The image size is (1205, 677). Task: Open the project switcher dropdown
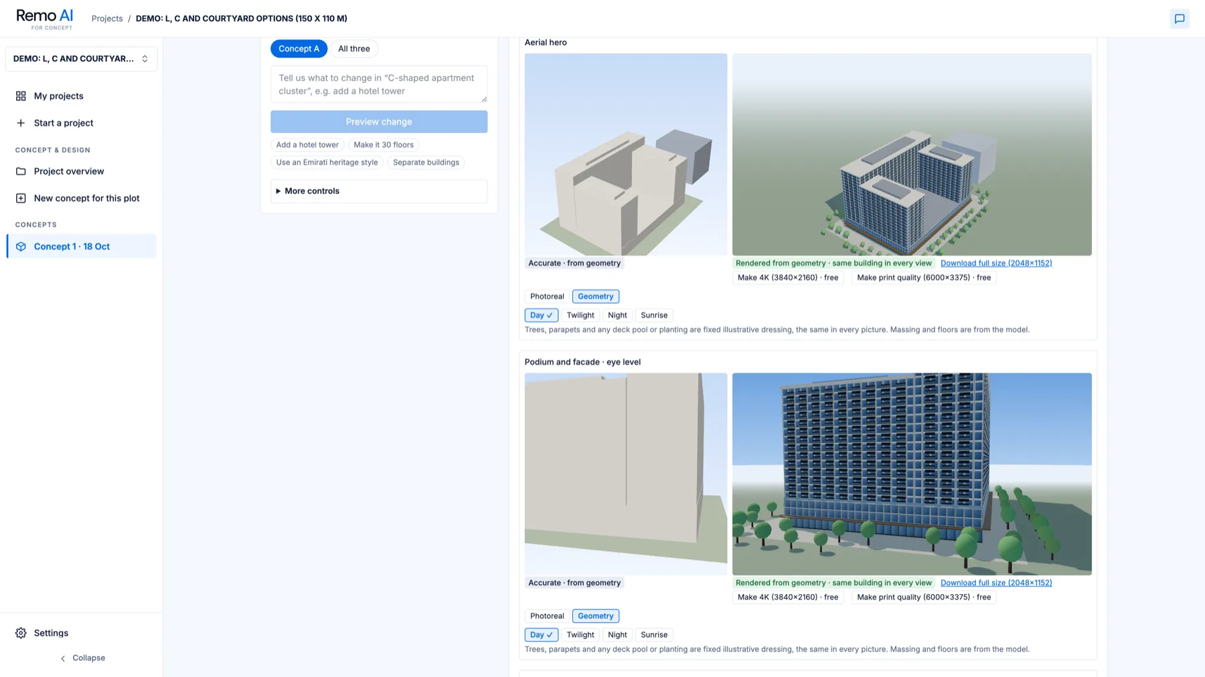point(82,59)
